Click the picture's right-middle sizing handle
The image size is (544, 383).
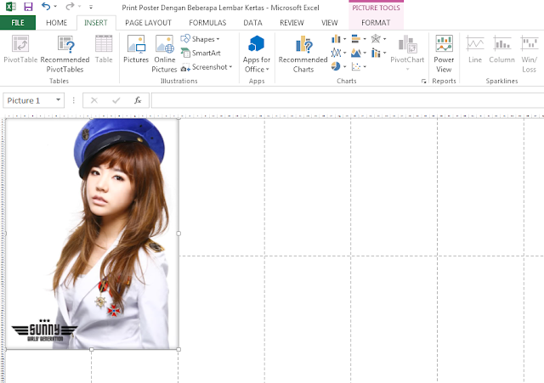pyautogui.click(x=178, y=234)
